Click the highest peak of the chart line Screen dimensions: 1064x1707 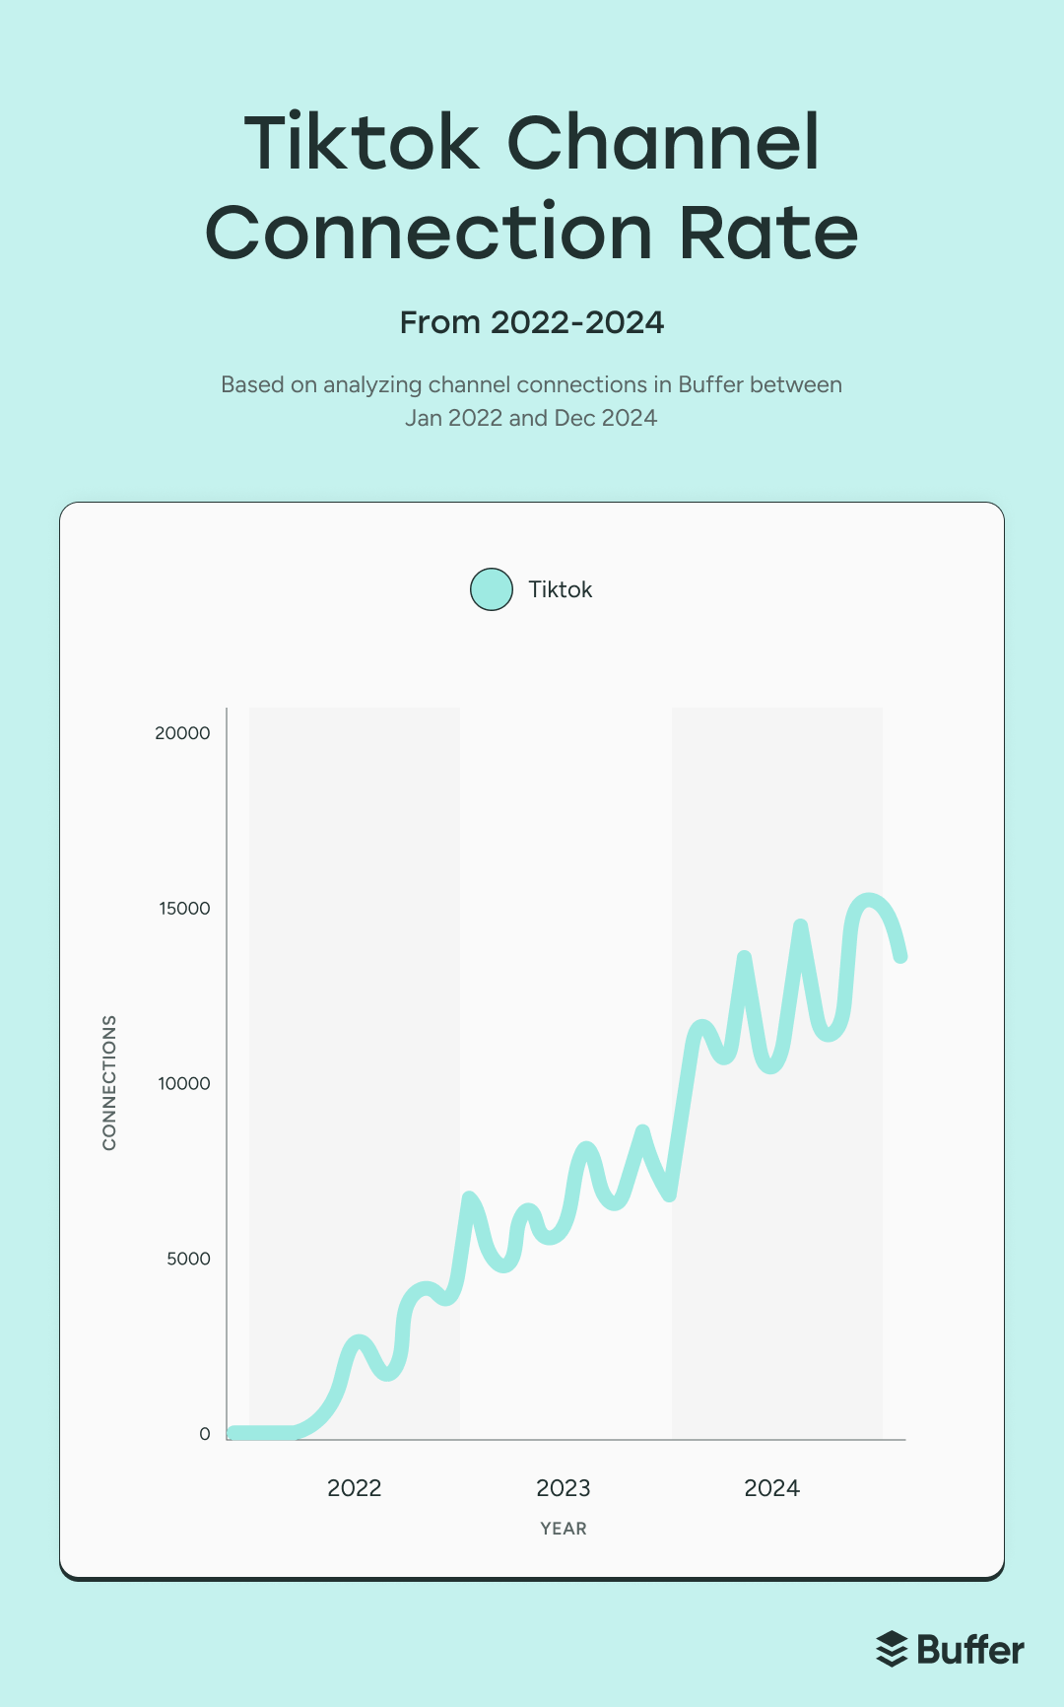(869, 899)
